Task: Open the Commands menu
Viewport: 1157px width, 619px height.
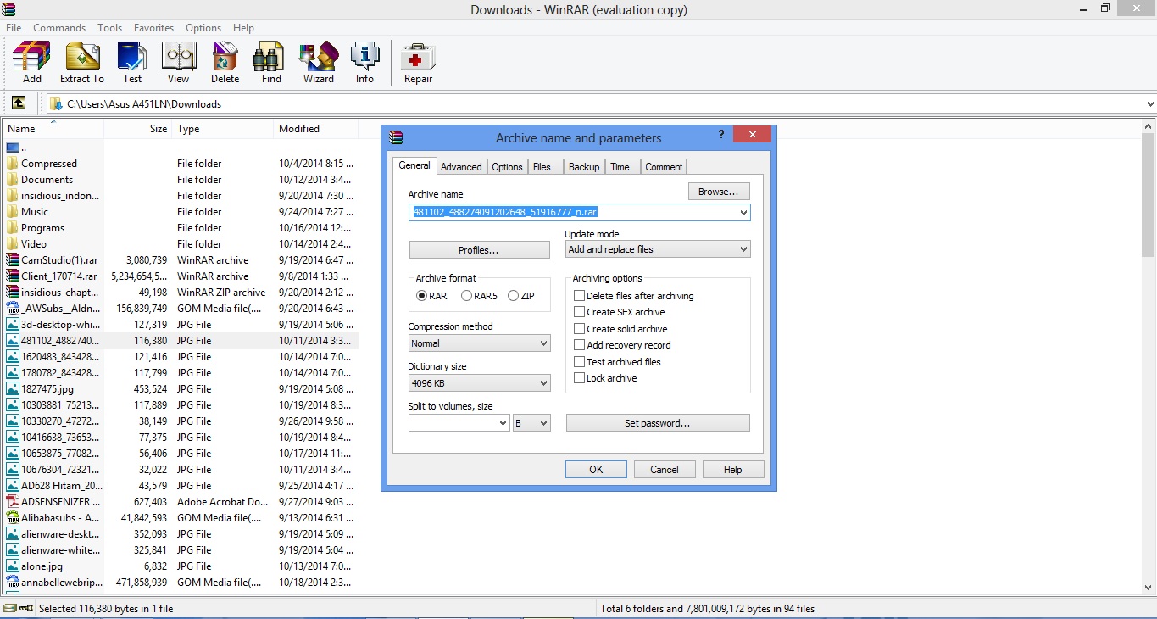Action: [x=59, y=28]
